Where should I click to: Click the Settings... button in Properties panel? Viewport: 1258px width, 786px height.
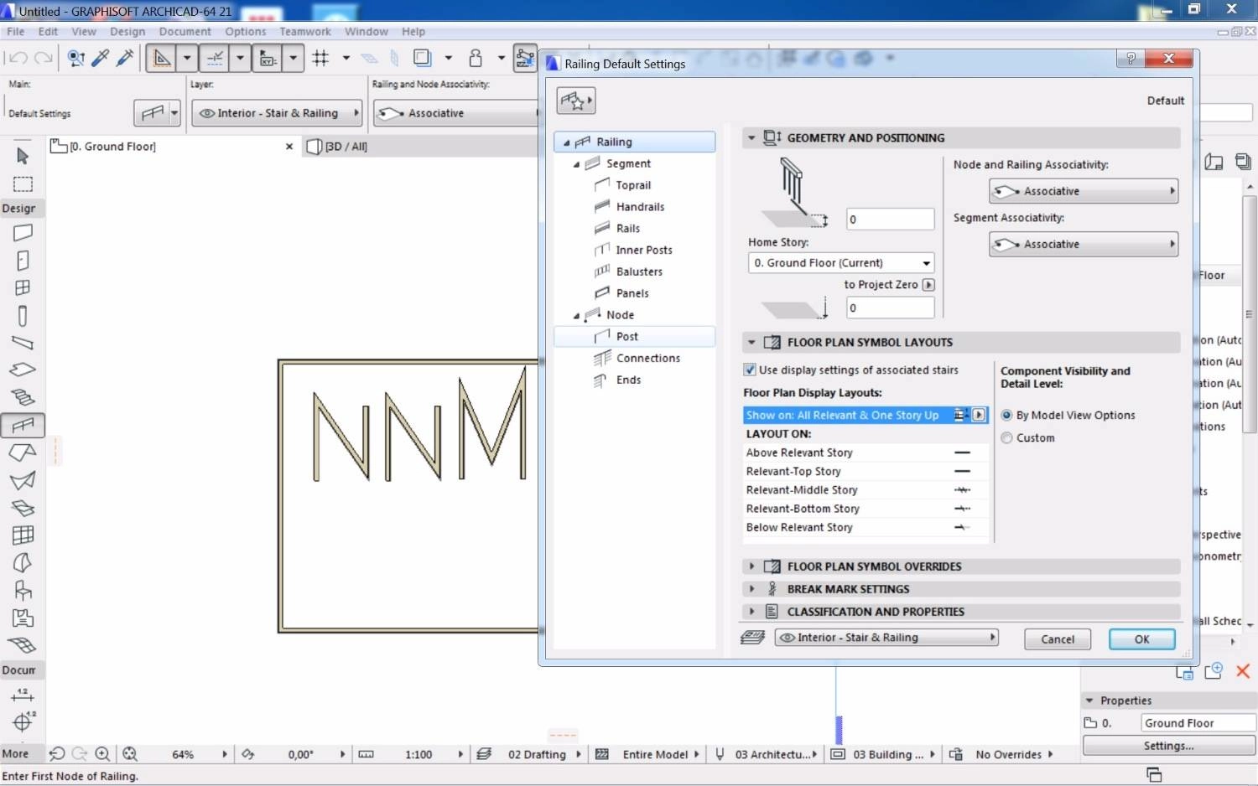(x=1168, y=746)
